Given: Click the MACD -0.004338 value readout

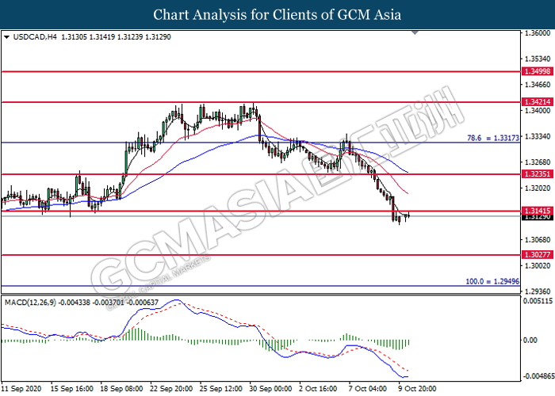Looking at the screenshot, I should [x=75, y=303].
